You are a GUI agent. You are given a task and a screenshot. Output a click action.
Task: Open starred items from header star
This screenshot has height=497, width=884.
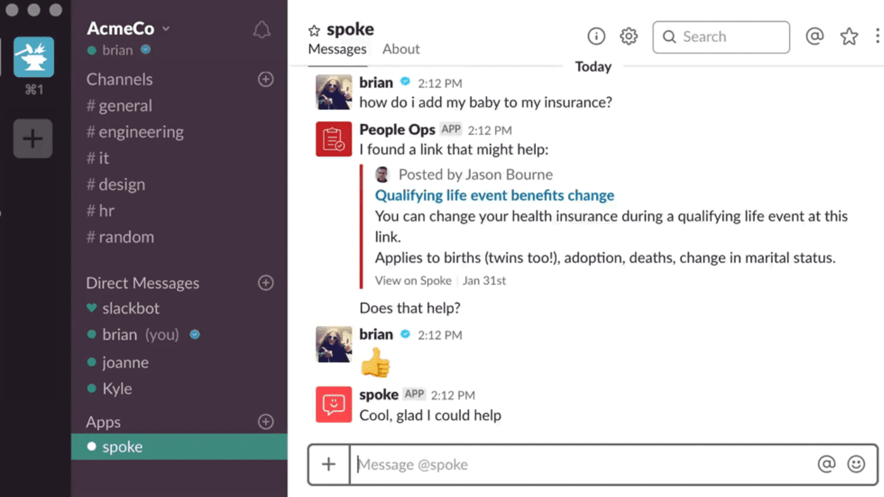click(849, 37)
